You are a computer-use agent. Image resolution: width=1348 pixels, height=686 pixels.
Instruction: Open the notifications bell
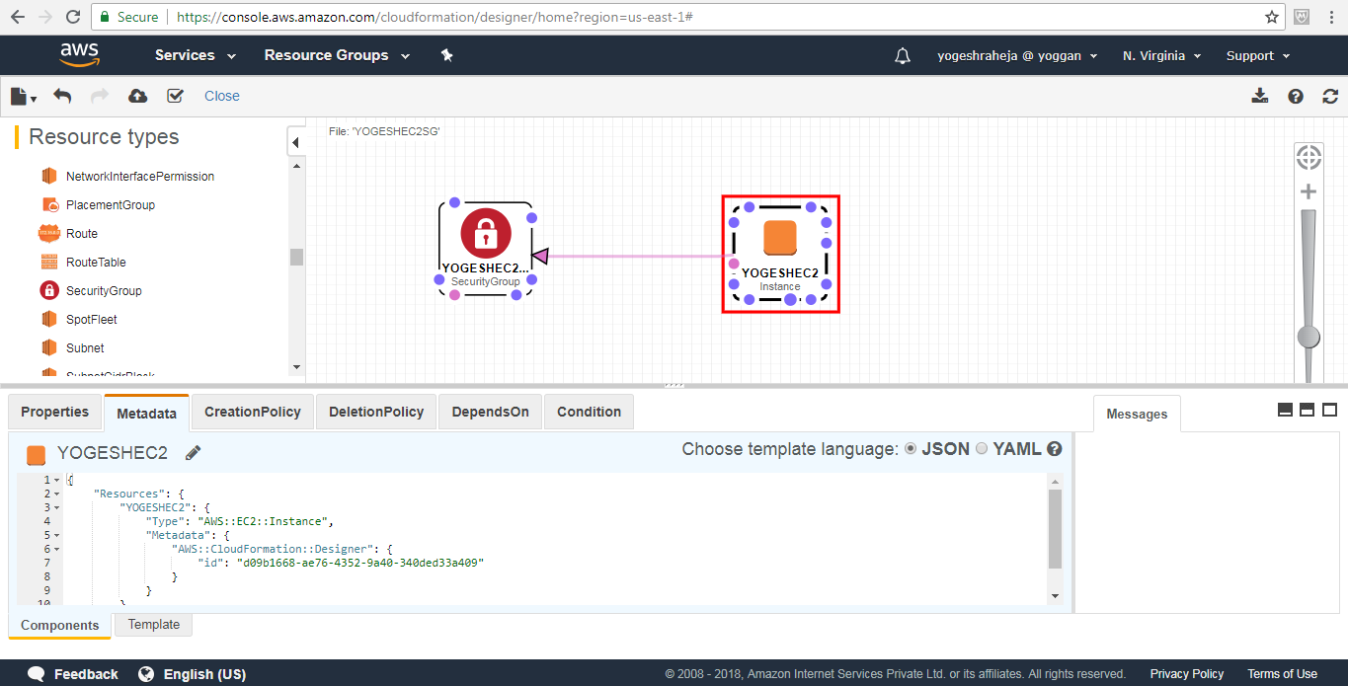[x=903, y=56]
